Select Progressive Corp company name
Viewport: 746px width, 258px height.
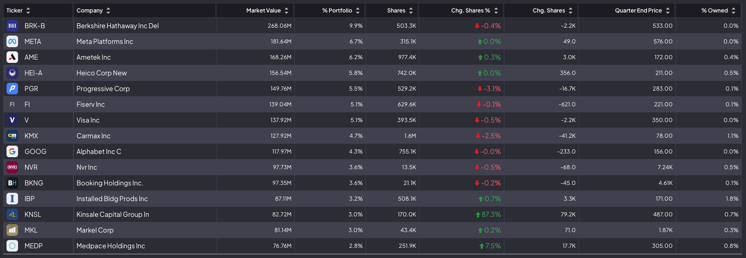click(x=103, y=89)
